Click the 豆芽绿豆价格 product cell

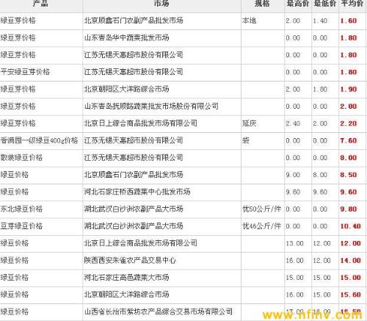click(21, 226)
